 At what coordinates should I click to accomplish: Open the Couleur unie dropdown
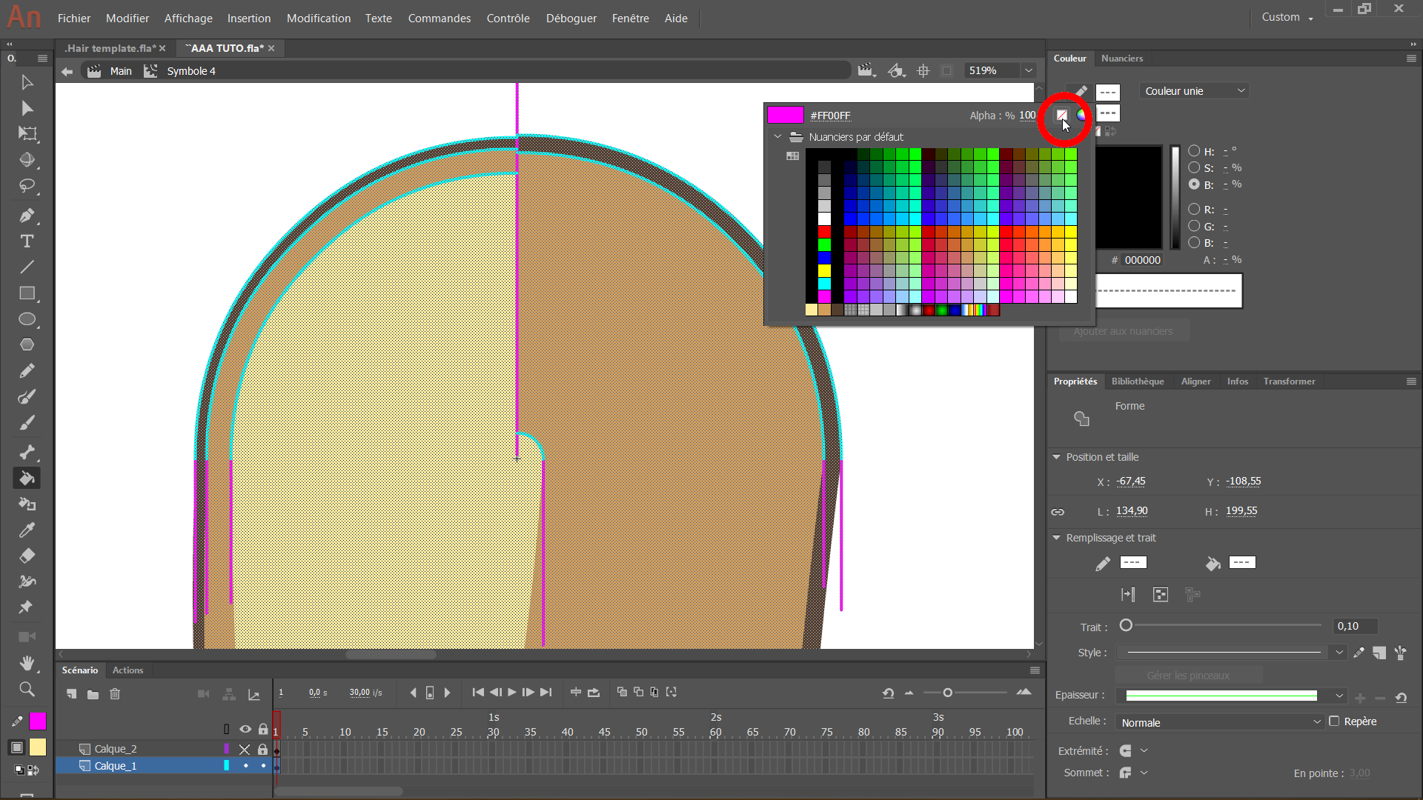coord(1195,91)
